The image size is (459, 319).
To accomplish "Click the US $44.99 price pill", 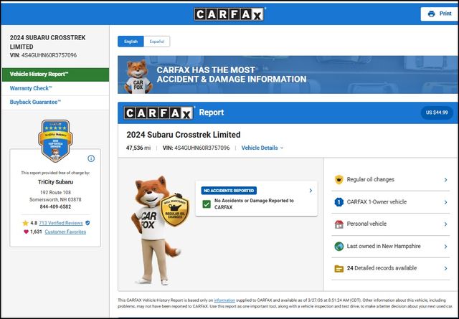I will coord(437,113).
